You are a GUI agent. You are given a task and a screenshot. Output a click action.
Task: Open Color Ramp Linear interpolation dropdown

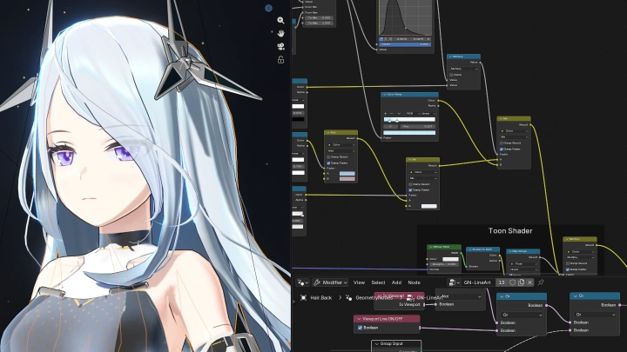[428, 114]
